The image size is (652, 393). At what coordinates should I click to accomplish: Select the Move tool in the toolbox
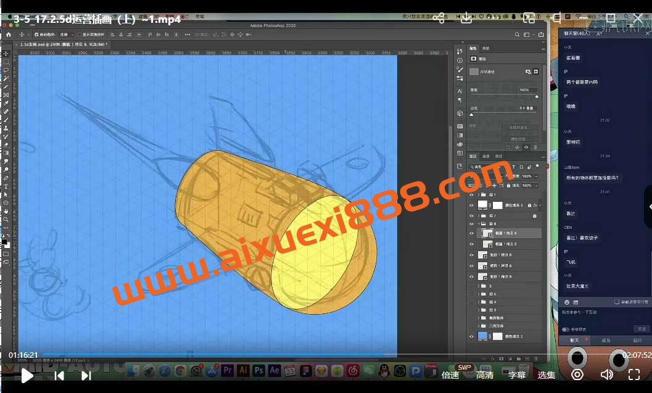tap(6, 54)
